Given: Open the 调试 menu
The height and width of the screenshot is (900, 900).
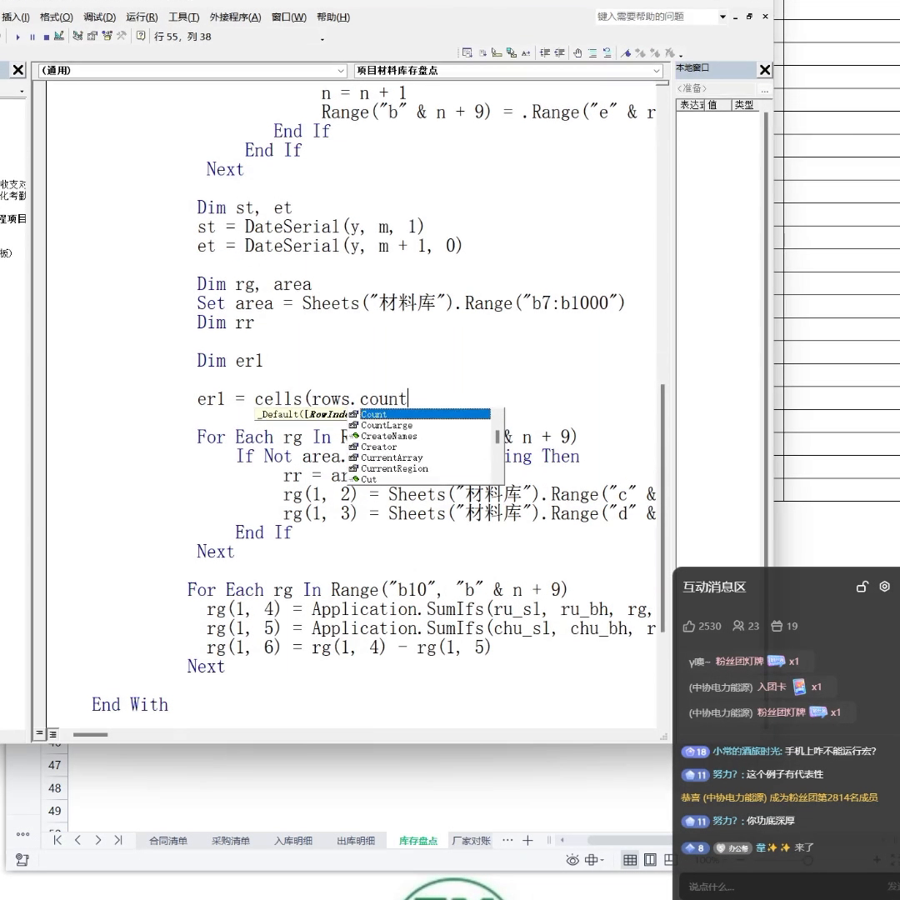Looking at the screenshot, I should [x=99, y=17].
